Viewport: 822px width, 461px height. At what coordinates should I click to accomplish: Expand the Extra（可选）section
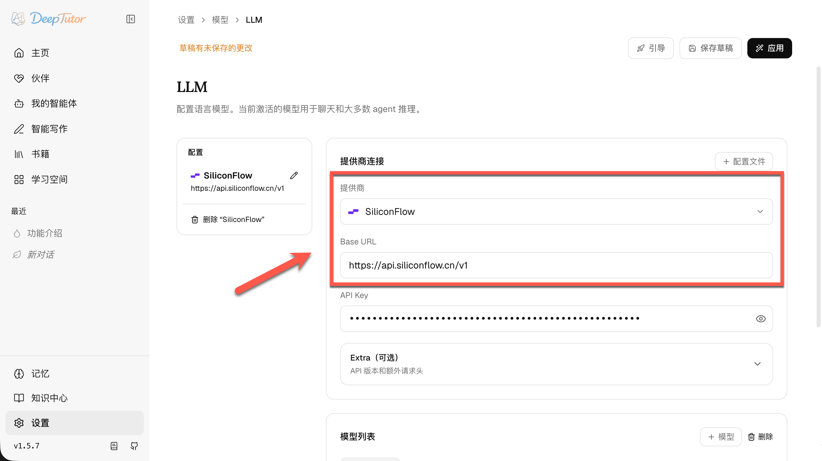click(x=556, y=364)
